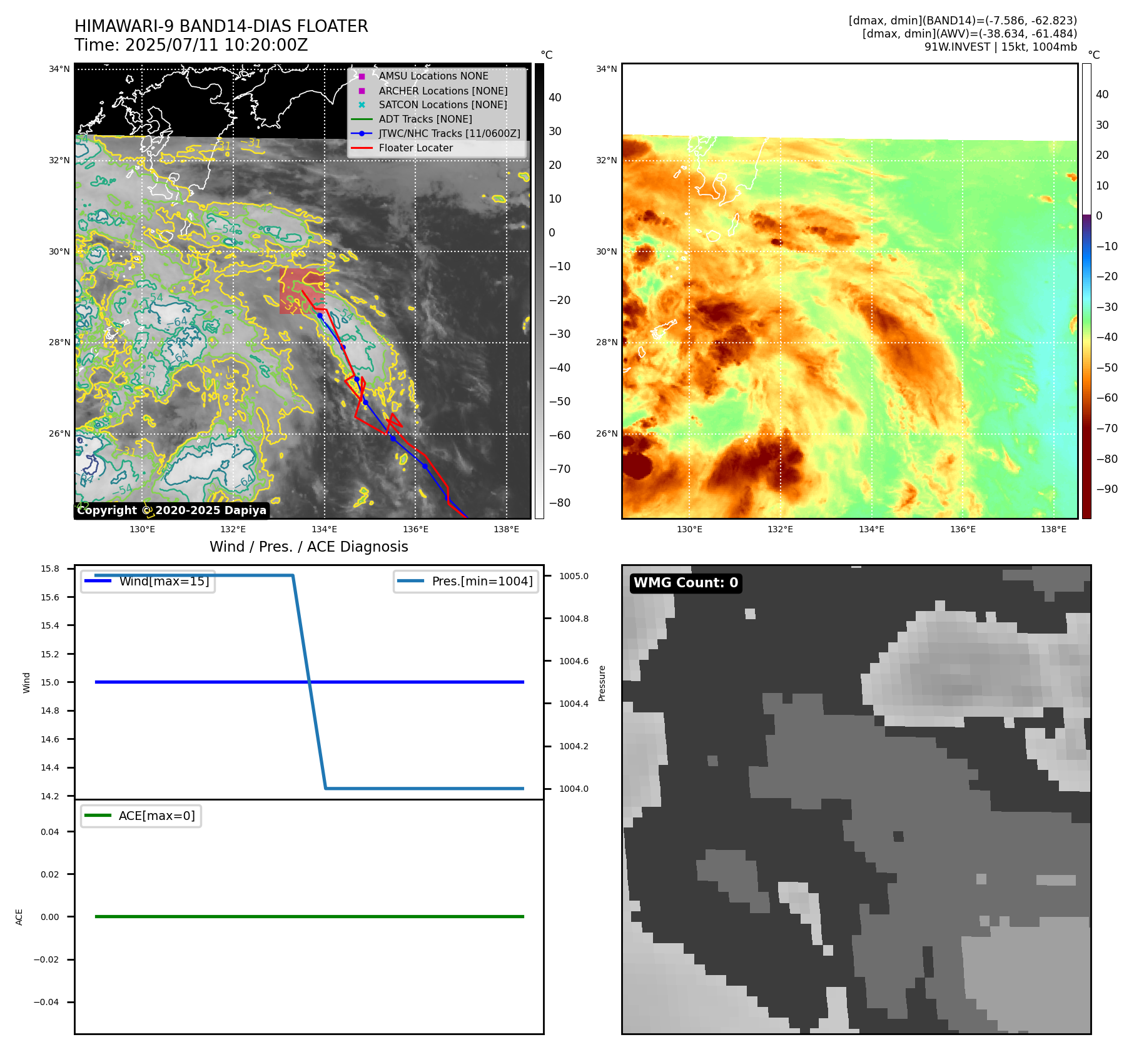This screenshot has height=1057, width=1134.
Task: Click the rainbow water vapor colorbar
Action: point(1086,291)
